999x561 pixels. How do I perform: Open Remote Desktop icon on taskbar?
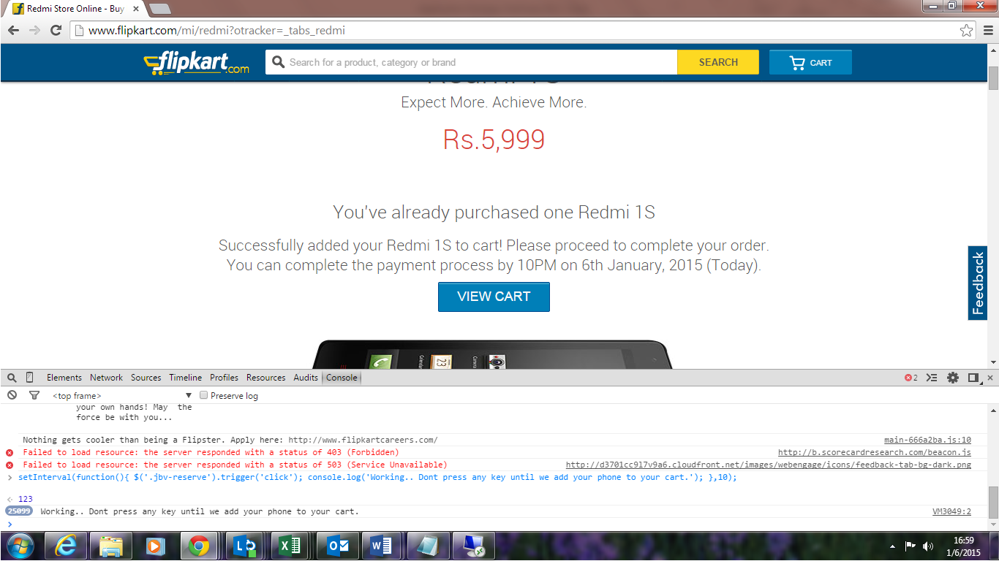pos(472,546)
